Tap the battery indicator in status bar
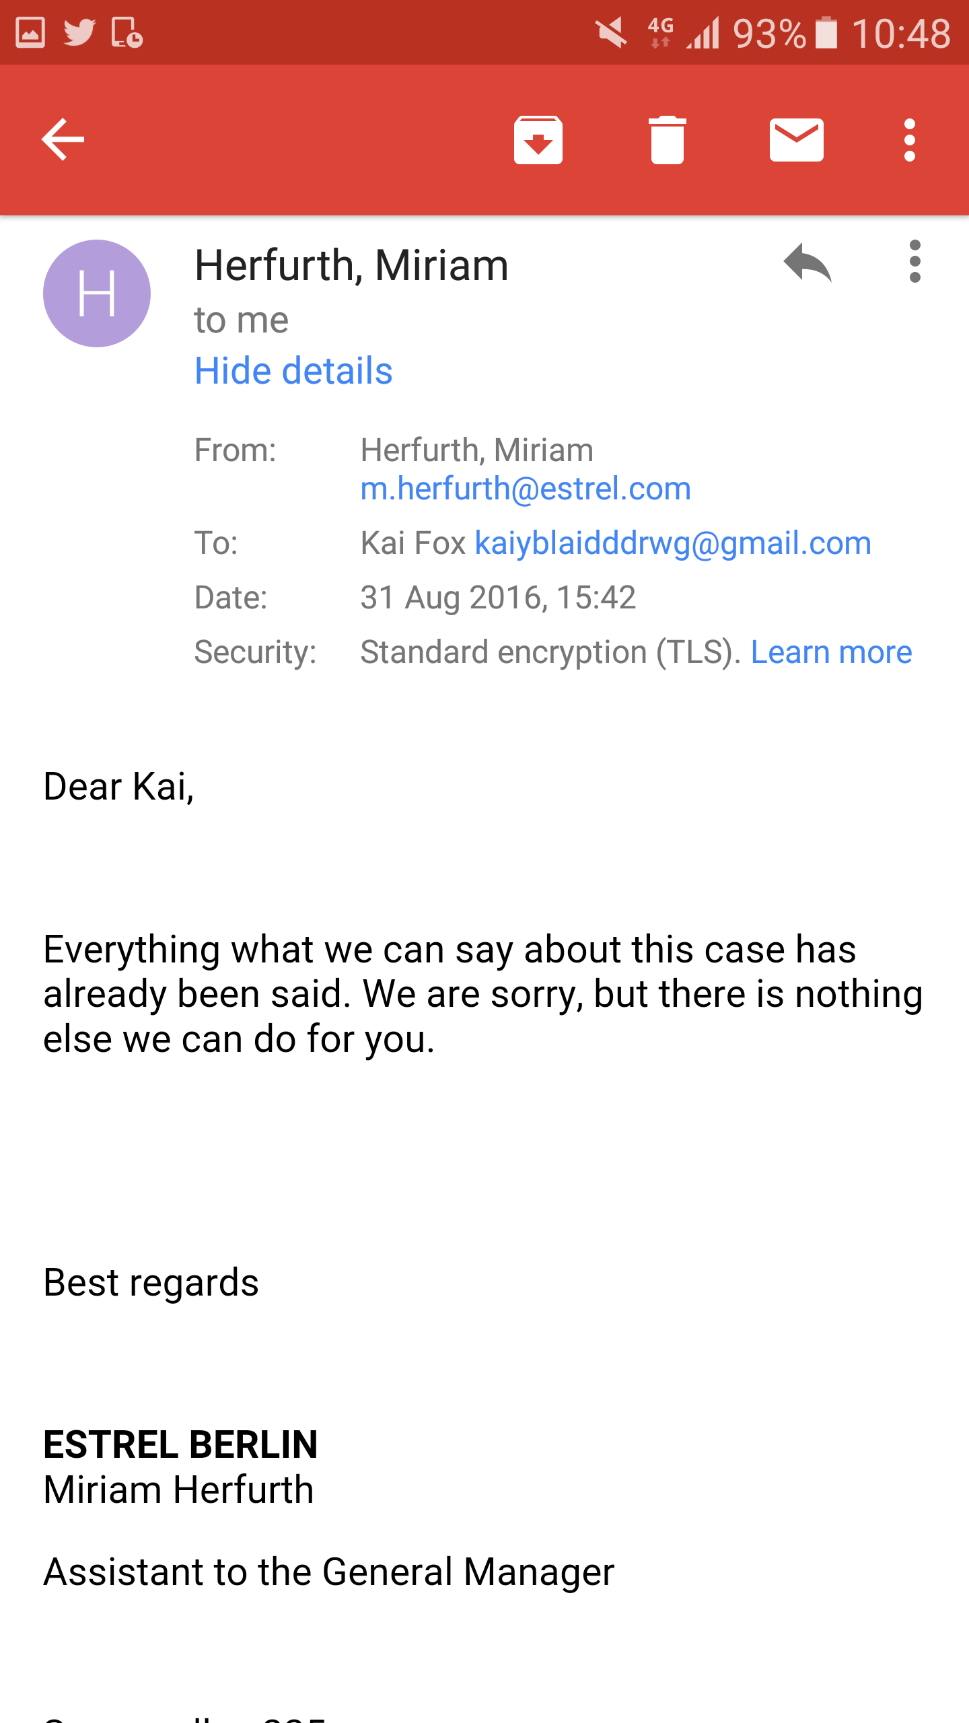 coord(826,33)
